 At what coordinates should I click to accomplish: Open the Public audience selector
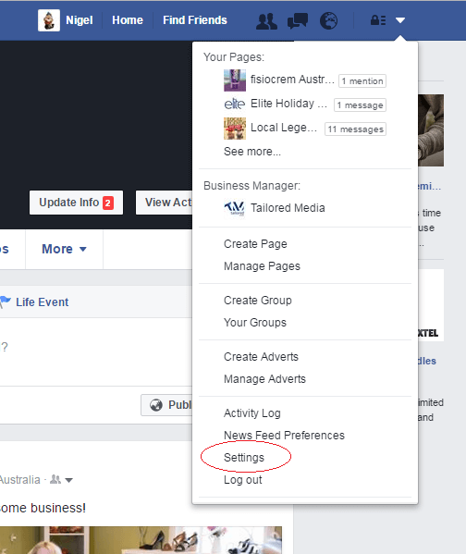click(166, 405)
